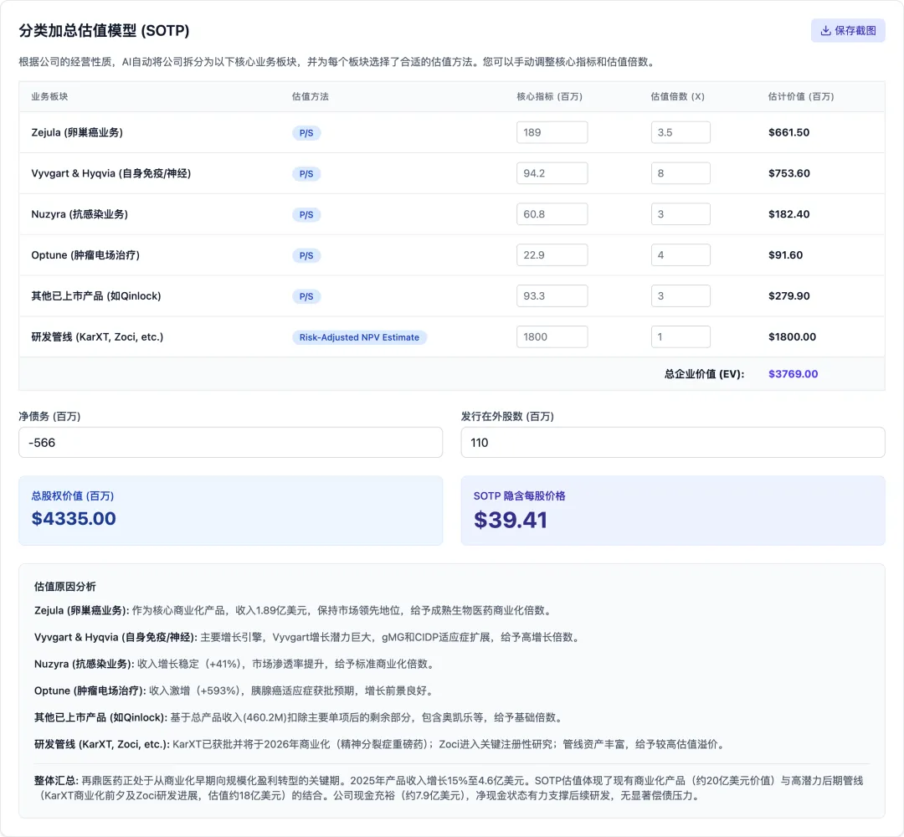Screen dimensions: 904x837
Task: Select the Vyvgart & Hyqvia (自身免疫/神经) row label
Action: pyautogui.click(x=110, y=173)
